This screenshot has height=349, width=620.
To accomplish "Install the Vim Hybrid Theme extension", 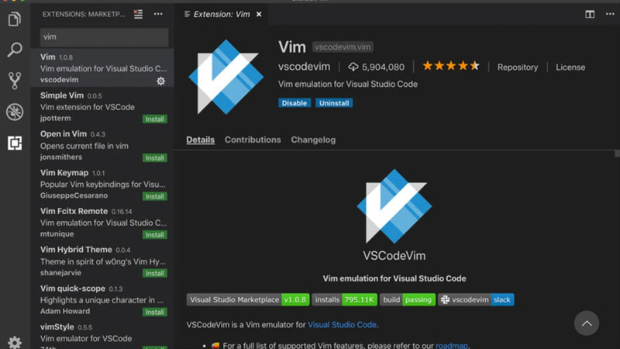I will pos(154,273).
